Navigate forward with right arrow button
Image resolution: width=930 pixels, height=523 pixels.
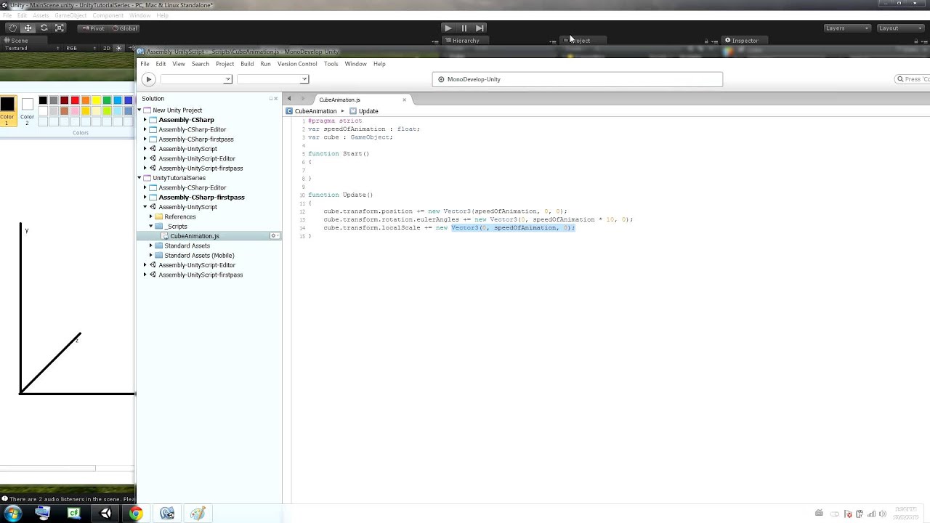pos(302,99)
